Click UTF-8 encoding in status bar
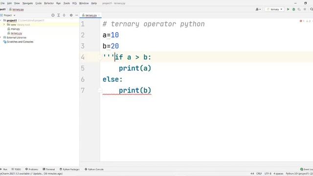The height and width of the screenshot is (176, 313). pyautogui.click(x=268, y=174)
